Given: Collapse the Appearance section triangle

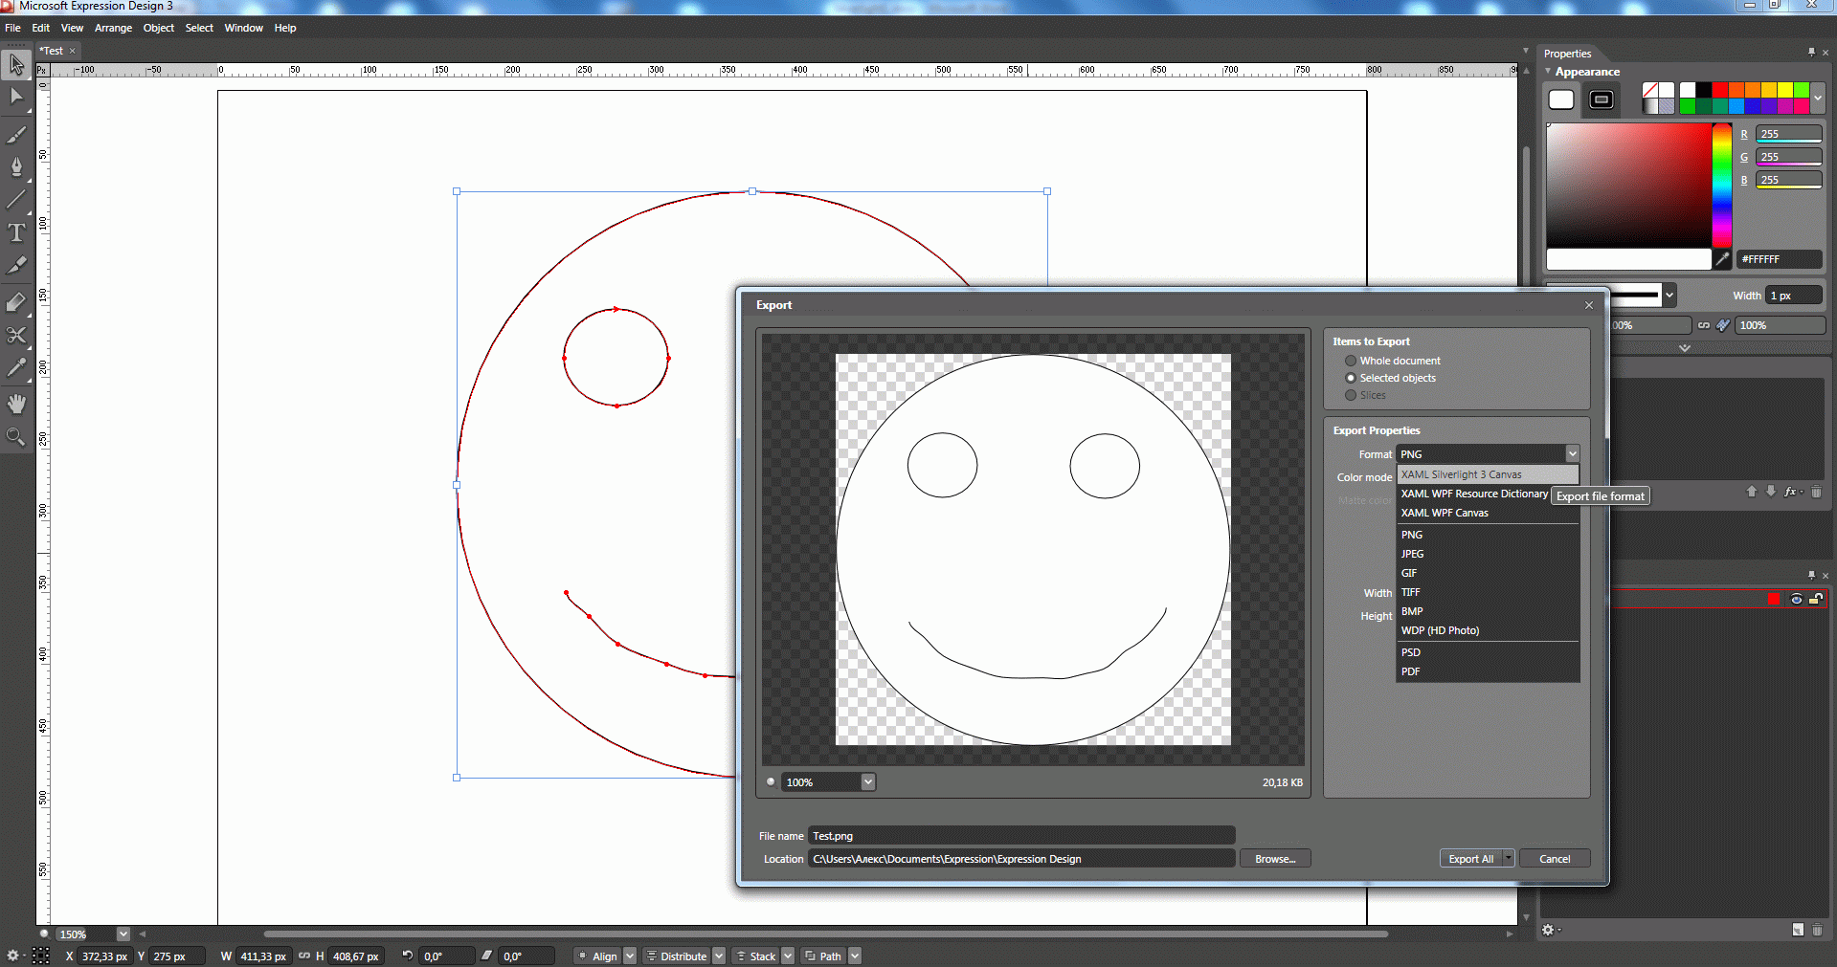Looking at the screenshot, I should (x=1548, y=72).
